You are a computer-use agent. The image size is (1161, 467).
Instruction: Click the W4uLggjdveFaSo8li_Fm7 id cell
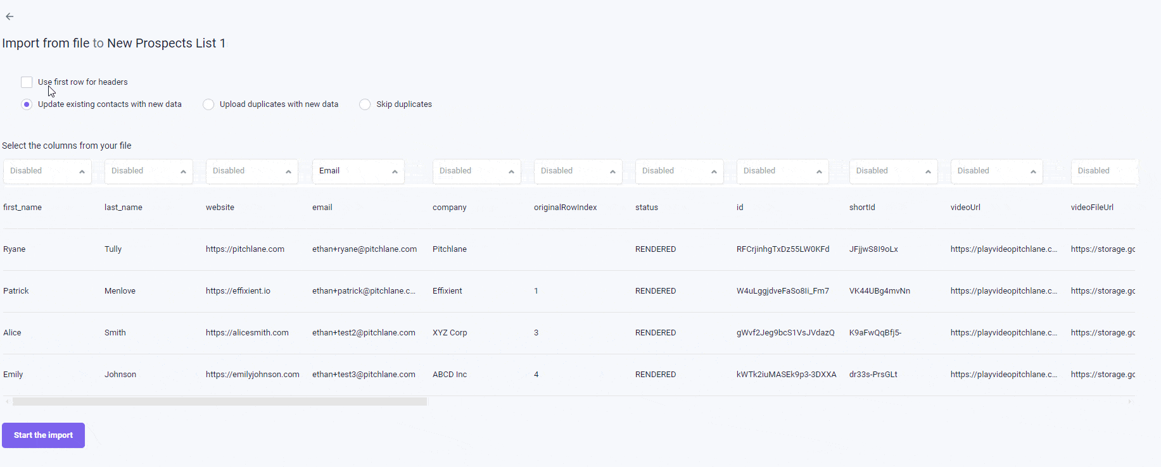point(783,291)
